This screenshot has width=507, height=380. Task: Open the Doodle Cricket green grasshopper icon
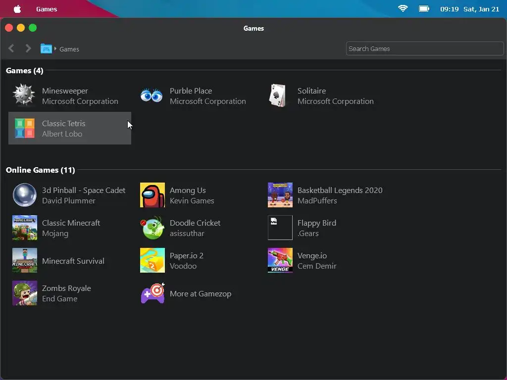pos(152,228)
